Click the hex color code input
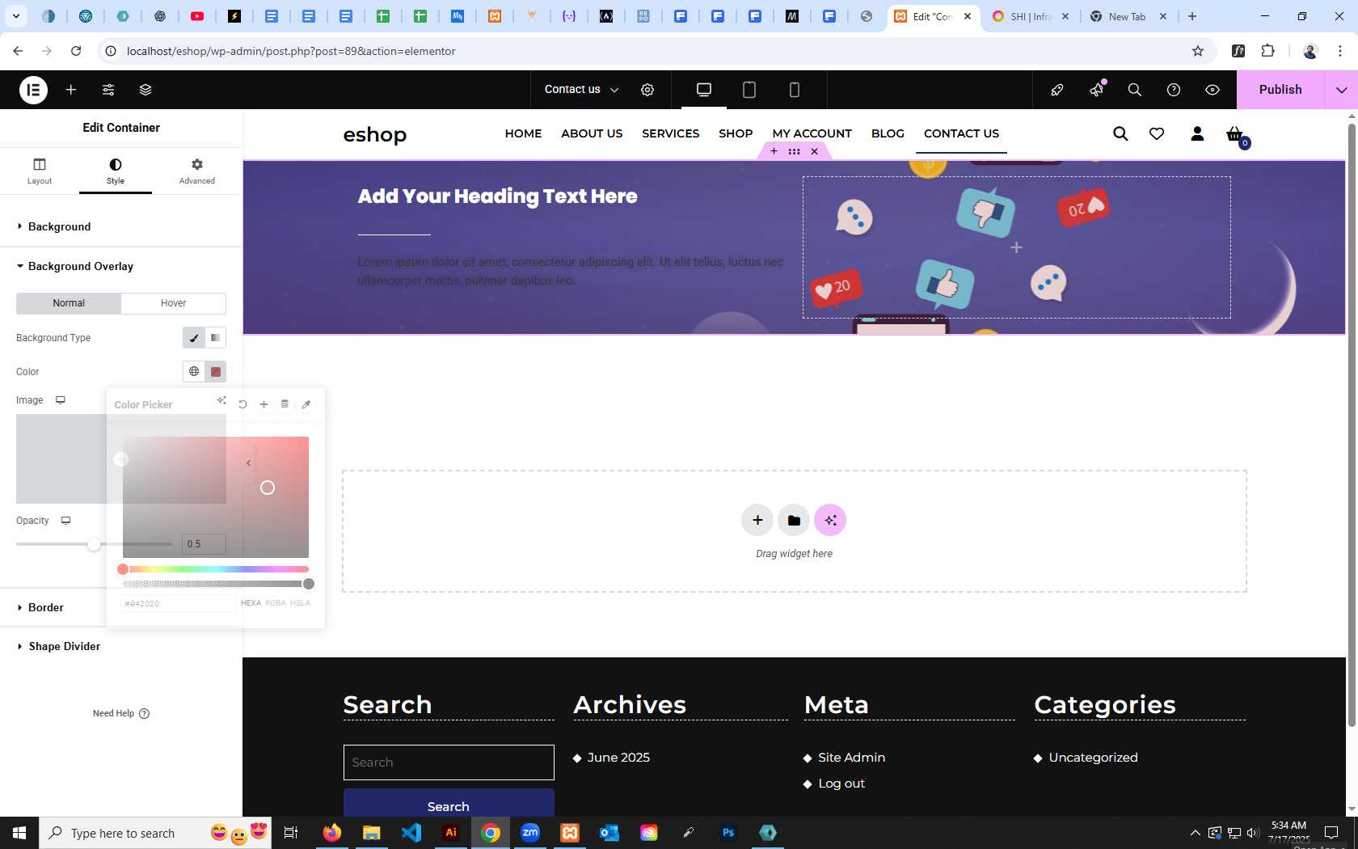This screenshot has width=1358, height=849. click(179, 603)
